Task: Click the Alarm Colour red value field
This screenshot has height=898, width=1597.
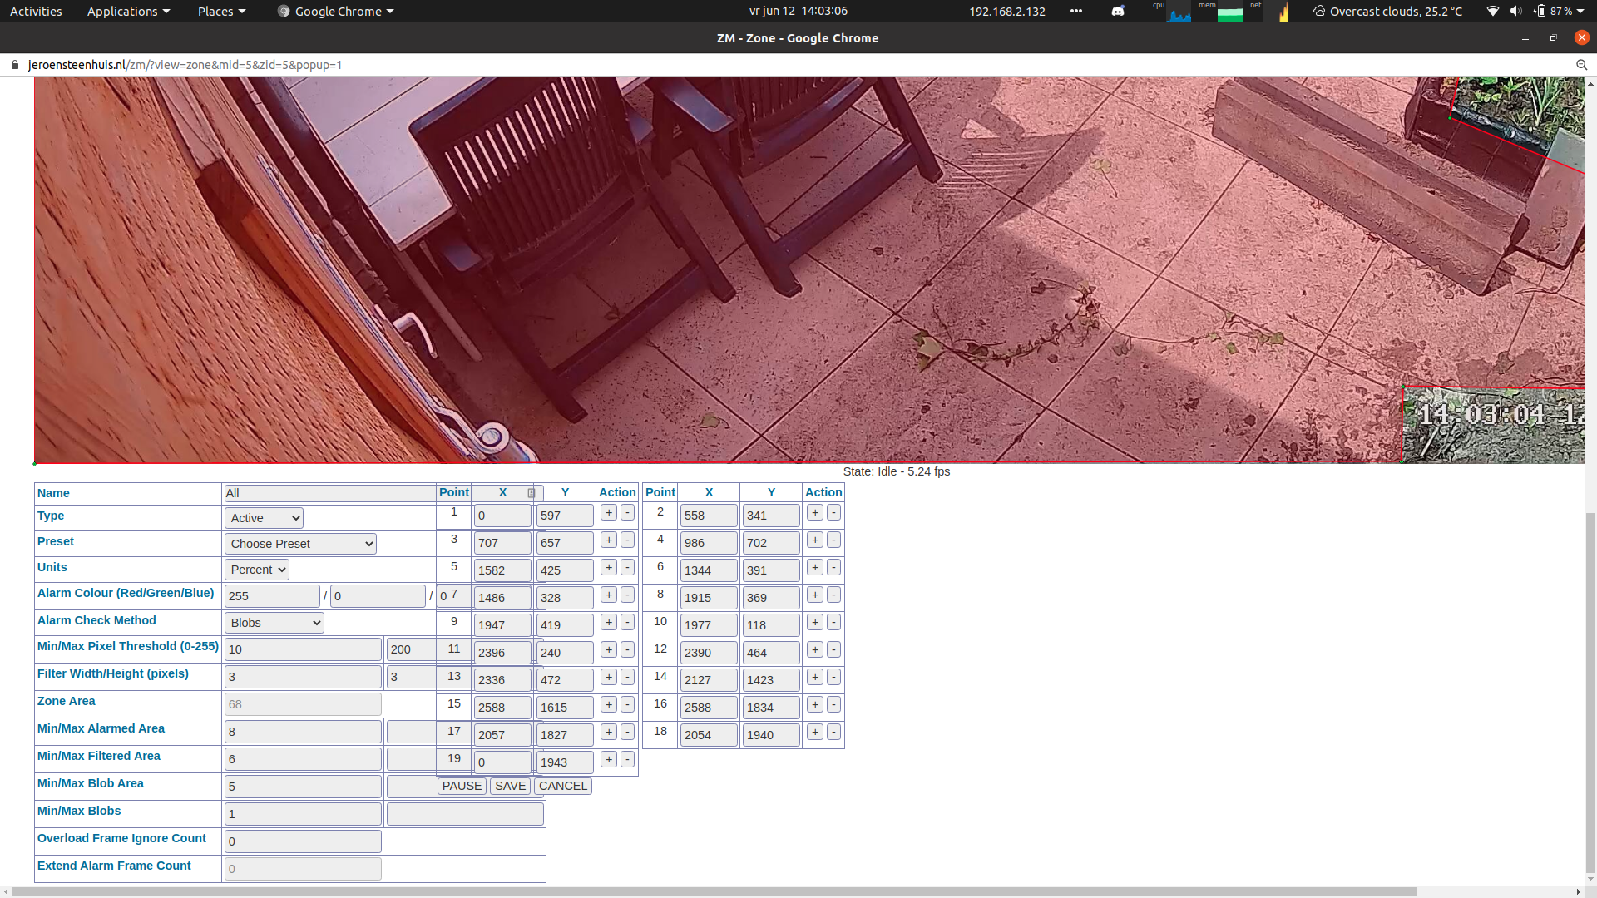Action: (271, 595)
